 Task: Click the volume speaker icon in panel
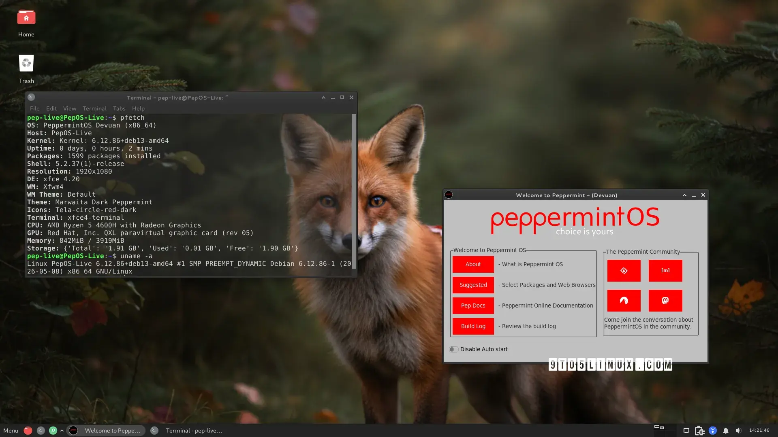point(738,431)
